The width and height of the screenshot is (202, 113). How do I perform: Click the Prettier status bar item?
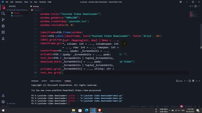click(188, 106)
